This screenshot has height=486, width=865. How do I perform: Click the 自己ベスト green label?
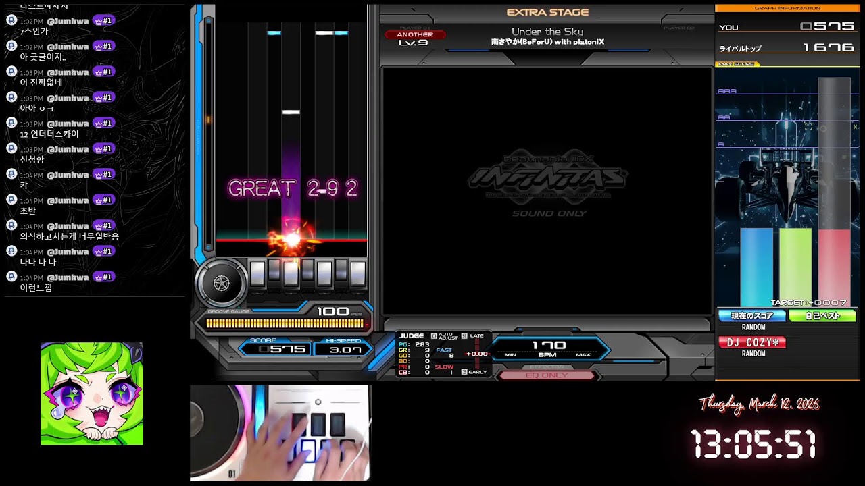822,316
